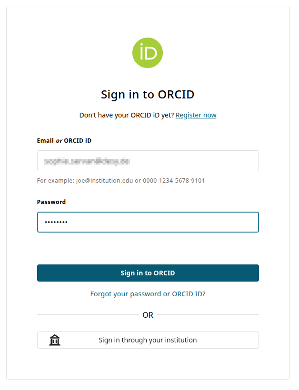Click the blurred email address text

[87, 161]
